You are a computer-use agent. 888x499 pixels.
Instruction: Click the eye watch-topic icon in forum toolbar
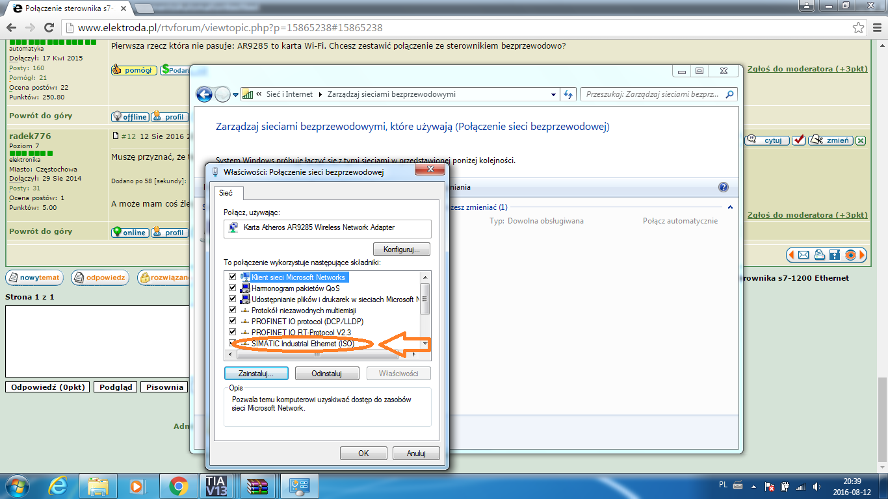(x=850, y=255)
